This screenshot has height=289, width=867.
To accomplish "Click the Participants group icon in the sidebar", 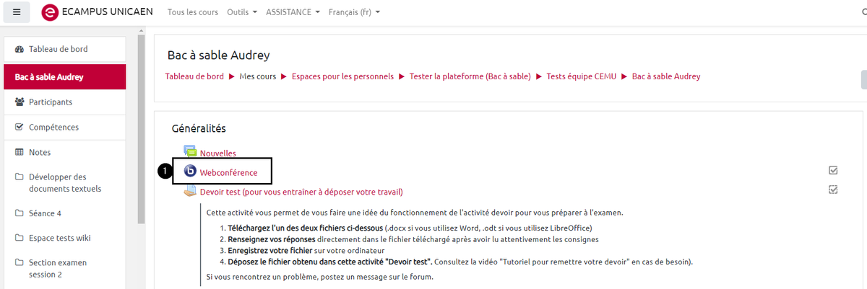I will pyautogui.click(x=20, y=102).
